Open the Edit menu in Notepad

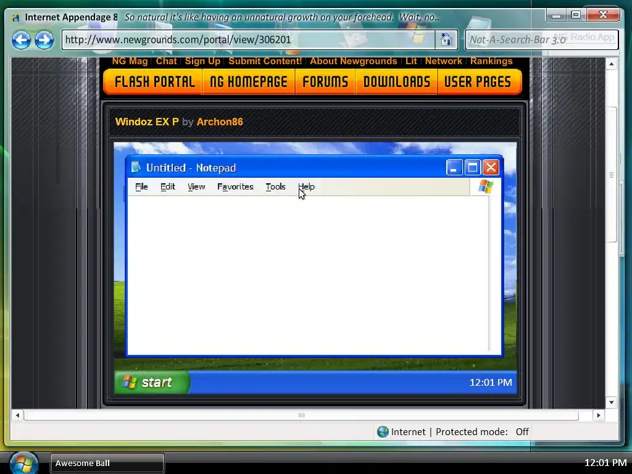coord(168,186)
